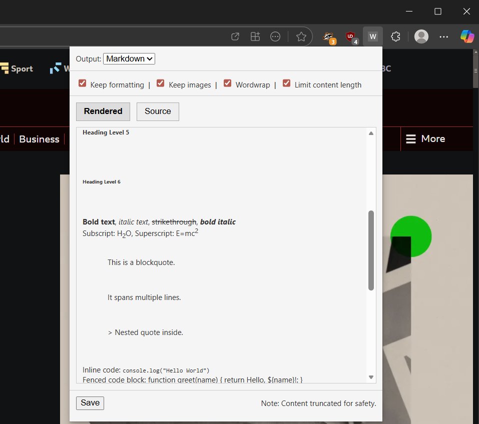Click the 'Bold text' formatted words

(99, 222)
